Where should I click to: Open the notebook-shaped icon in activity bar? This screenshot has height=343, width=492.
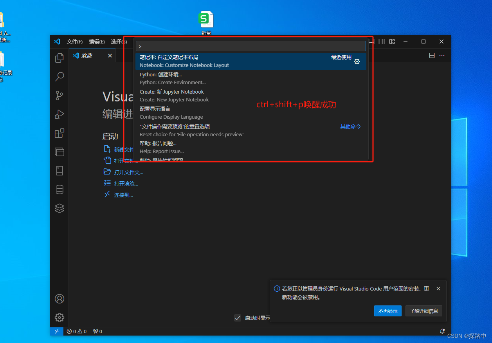click(x=59, y=171)
